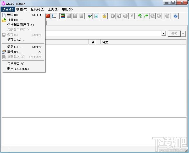Open 信息(I)... menu entry
The width and height of the screenshot is (189, 153).
[x=23, y=47]
